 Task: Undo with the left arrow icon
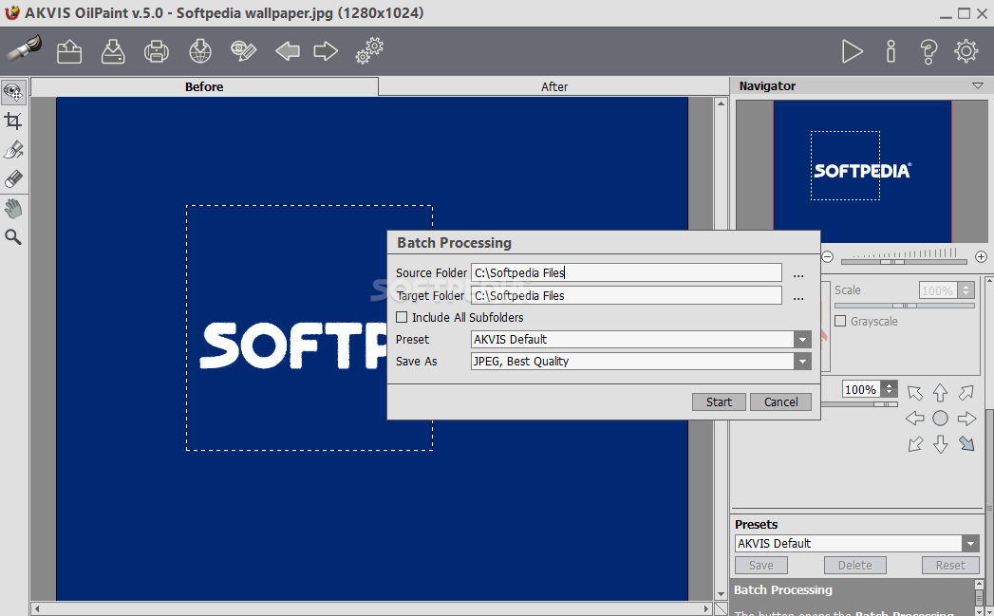coord(287,51)
